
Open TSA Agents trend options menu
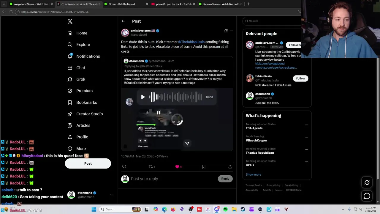pos(306,125)
